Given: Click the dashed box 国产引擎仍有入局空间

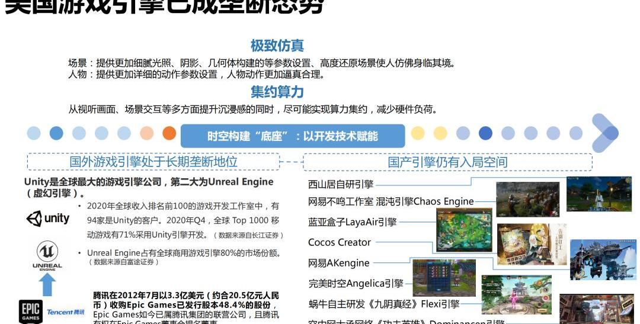Looking at the screenshot, I should click(x=448, y=162).
